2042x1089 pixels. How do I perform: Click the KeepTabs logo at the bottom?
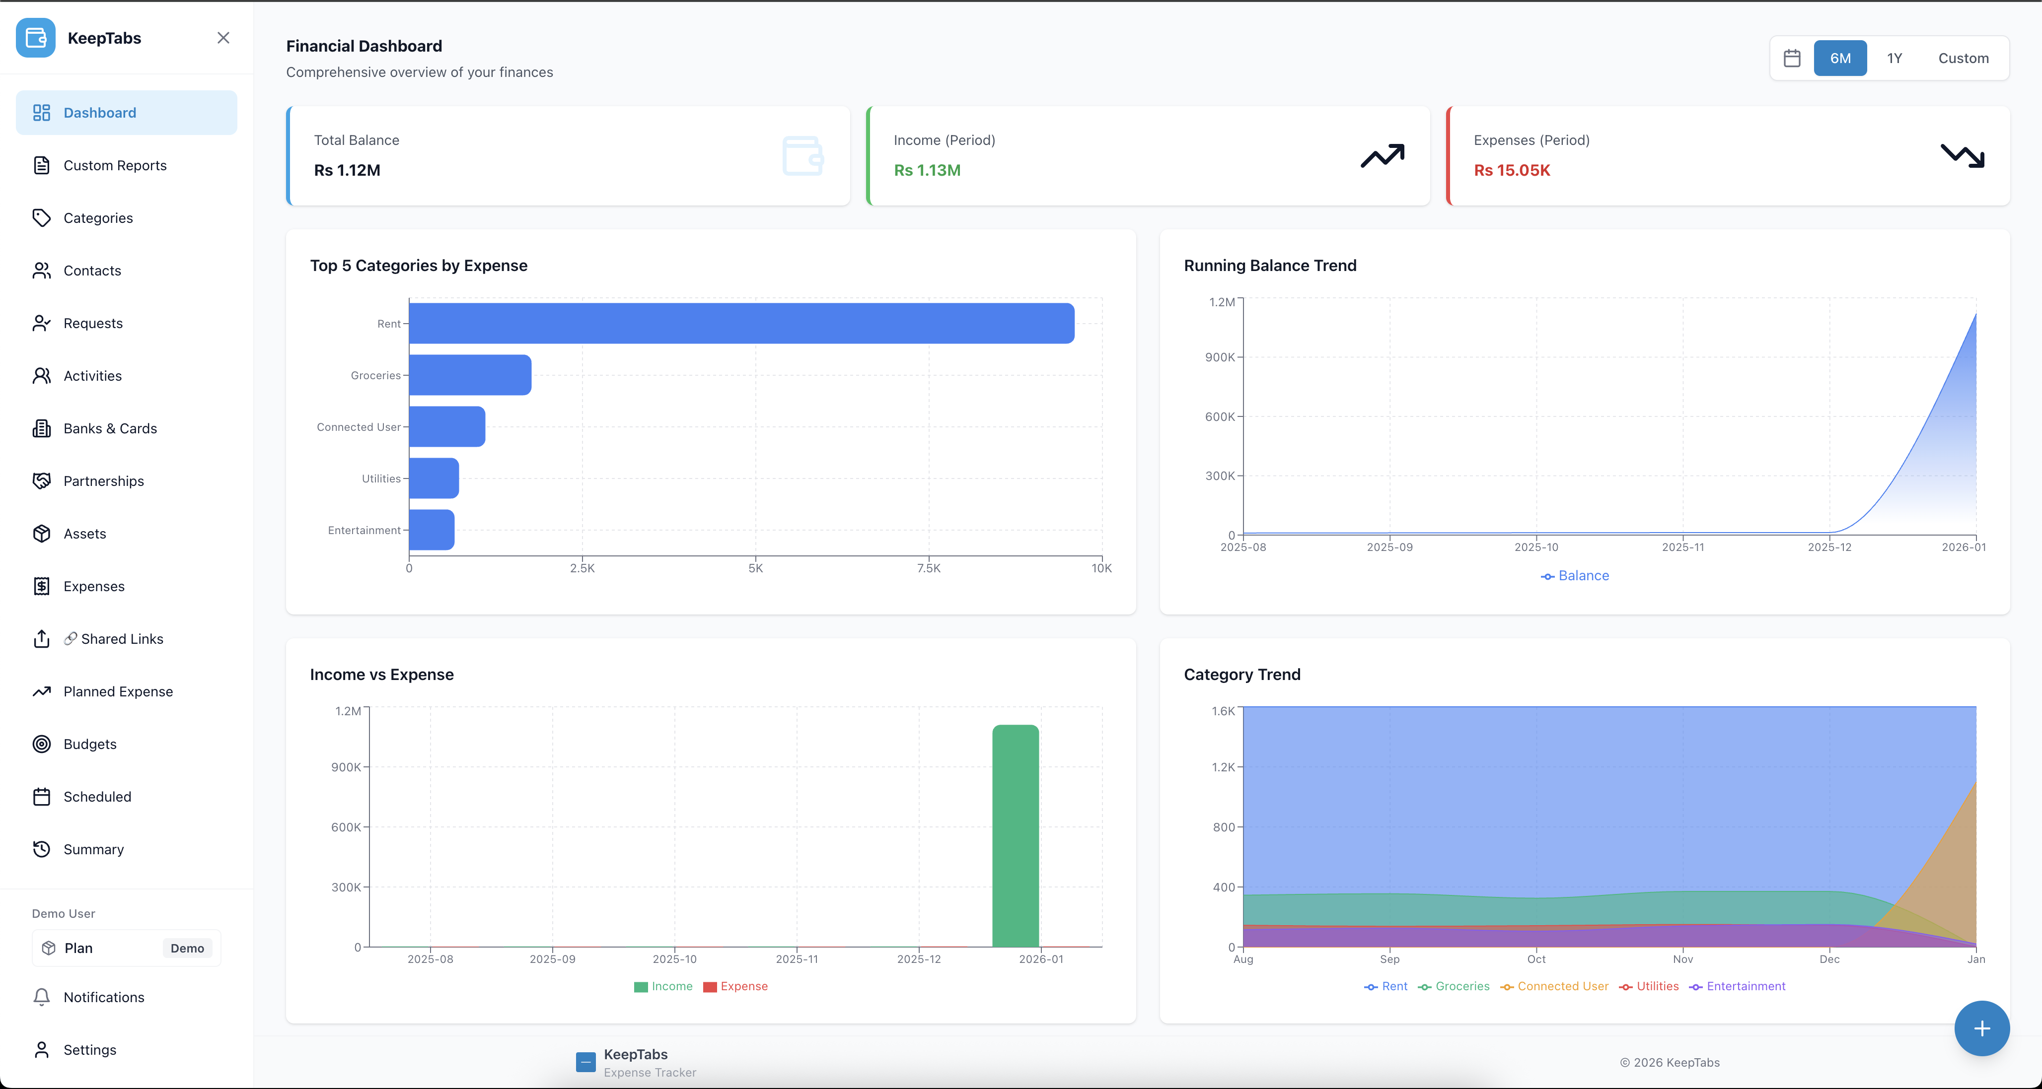click(x=586, y=1062)
